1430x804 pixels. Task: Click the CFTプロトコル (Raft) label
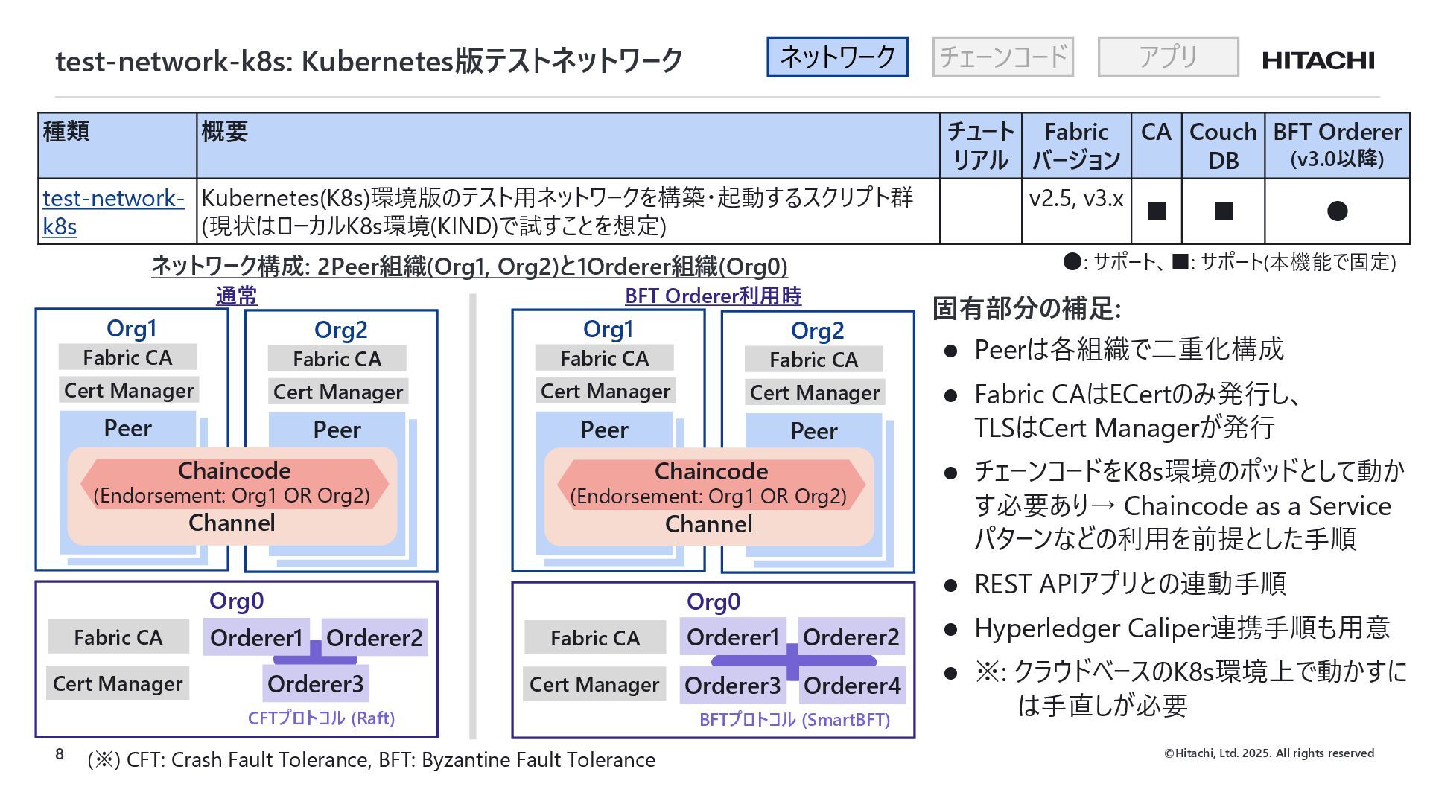tap(321, 718)
